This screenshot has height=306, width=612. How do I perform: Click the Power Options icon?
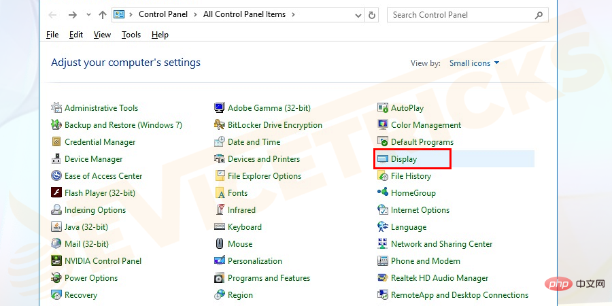click(x=56, y=278)
